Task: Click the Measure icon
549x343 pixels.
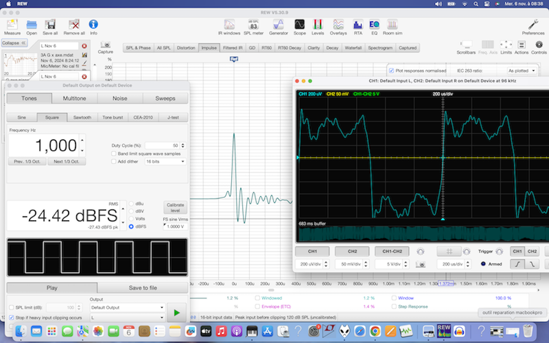Action: [x=12, y=26]
